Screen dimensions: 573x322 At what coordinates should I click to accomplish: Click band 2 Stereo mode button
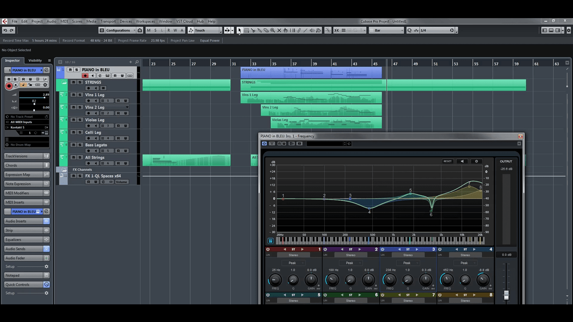coord(350,255)
